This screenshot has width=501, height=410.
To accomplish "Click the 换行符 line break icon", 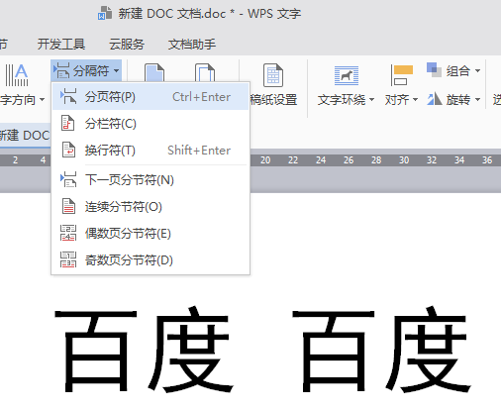I will tap(68, 150).
